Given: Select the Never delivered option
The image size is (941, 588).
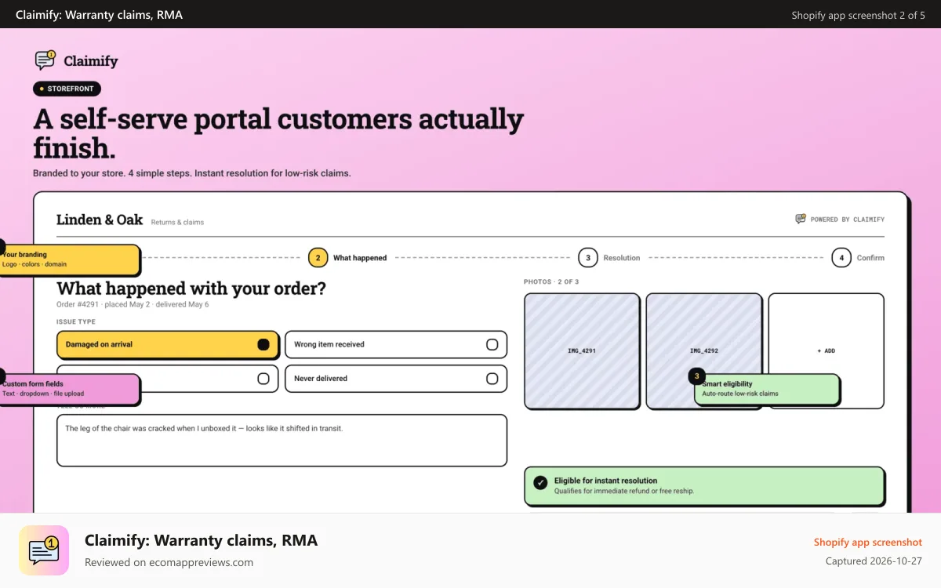Looking at the screenshot, I should click(x=396, y=379).
